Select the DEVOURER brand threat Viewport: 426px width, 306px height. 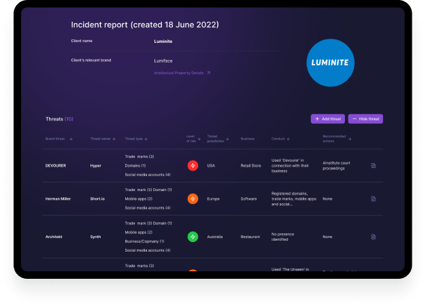point(55,166)
